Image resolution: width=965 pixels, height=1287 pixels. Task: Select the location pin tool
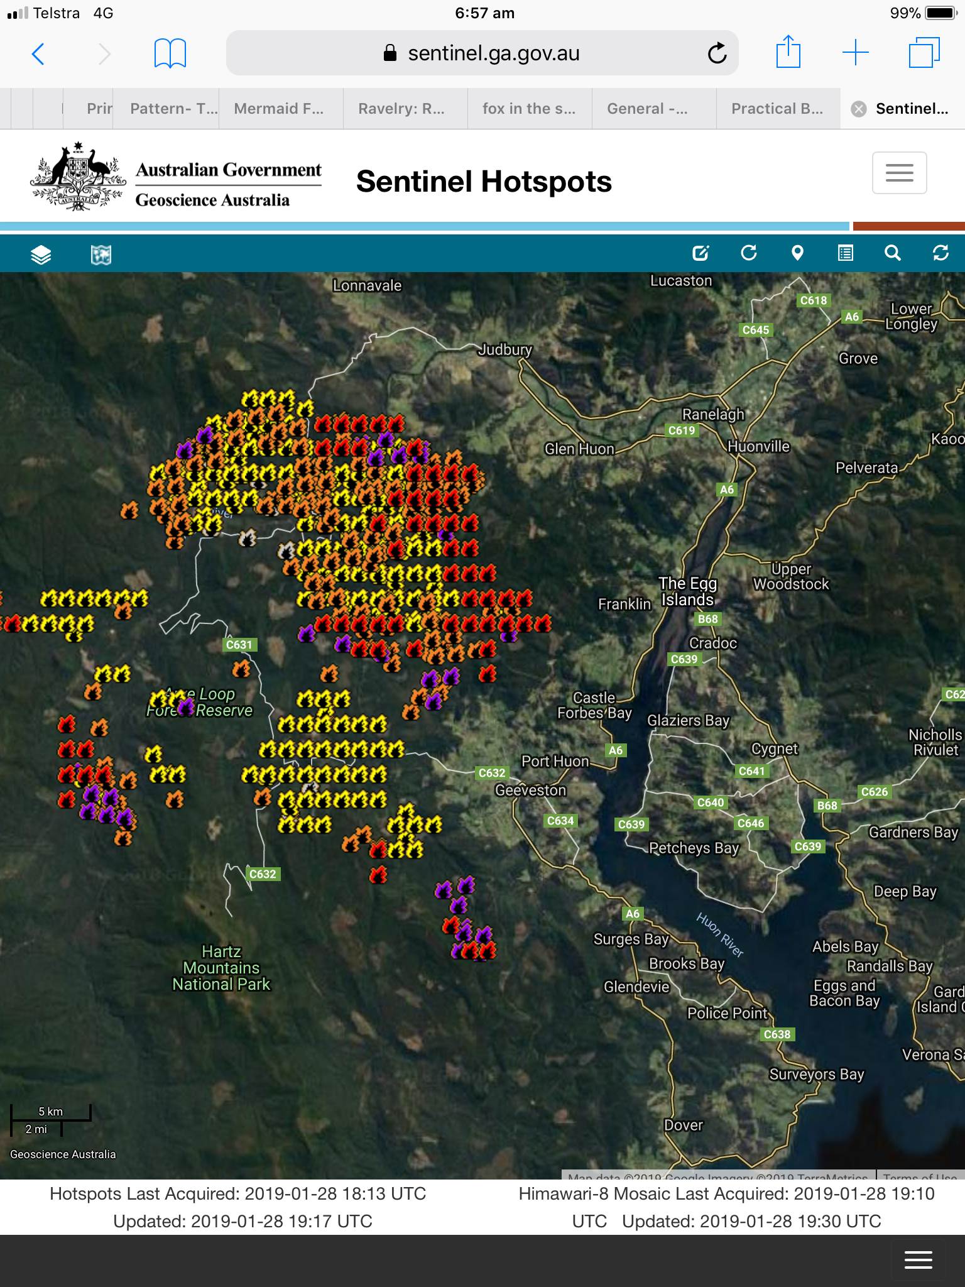click(797, 253)
